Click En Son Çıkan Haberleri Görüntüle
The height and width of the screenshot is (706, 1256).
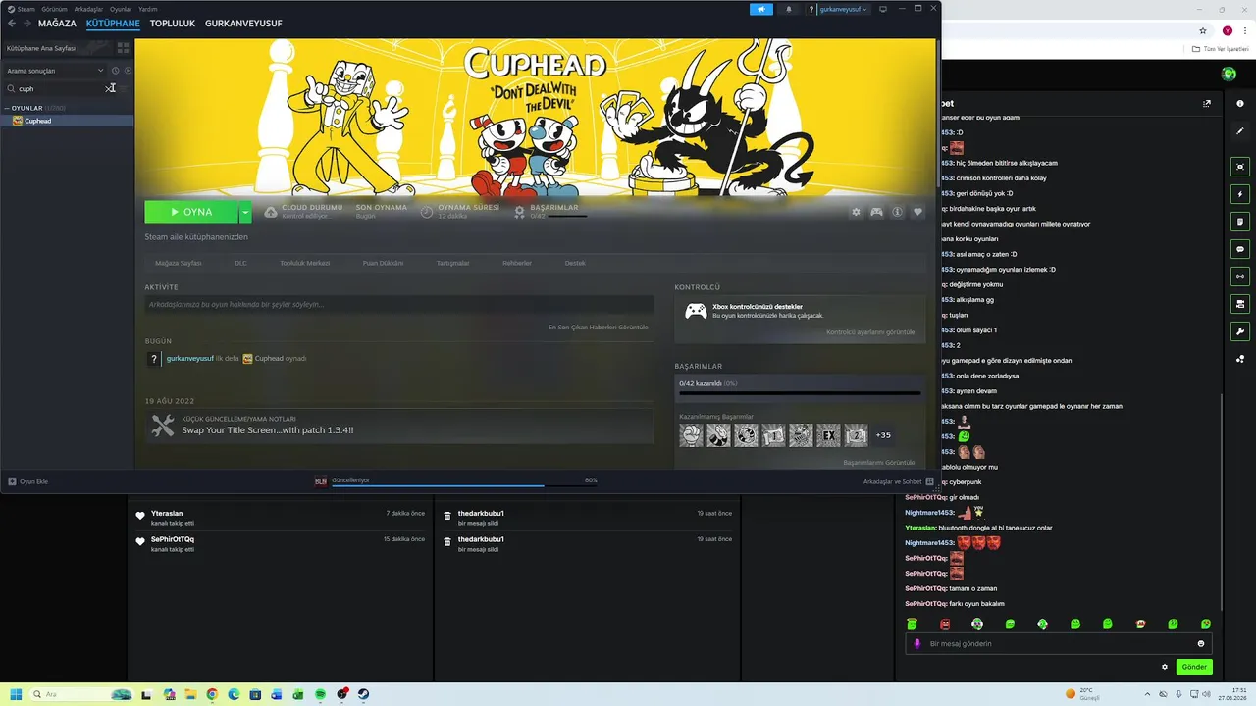(598, 327)
